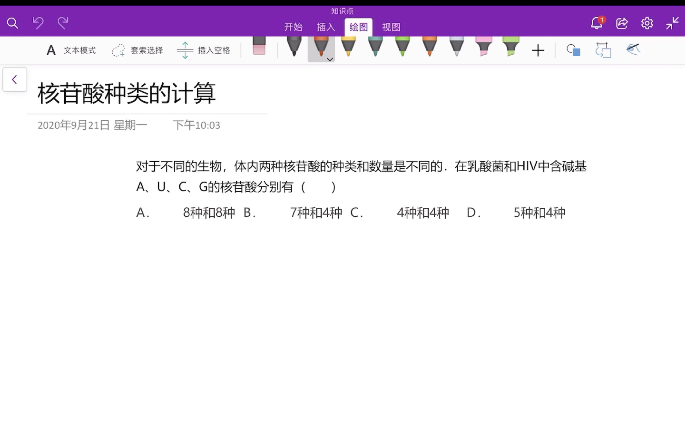Pick the orange pen
The height and width of the screenshot is (429, 685).
pyautogui.click(x=429, y=46)
